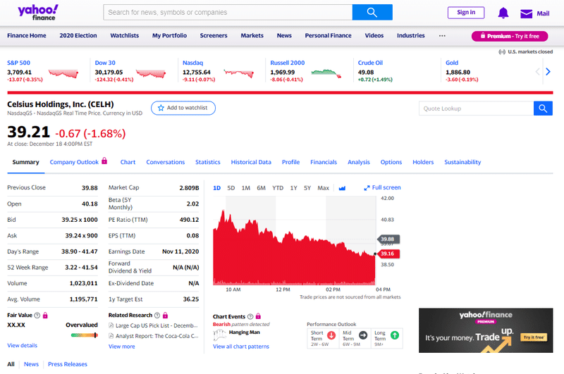Open Mail via the envelope icon

[526, 13]
